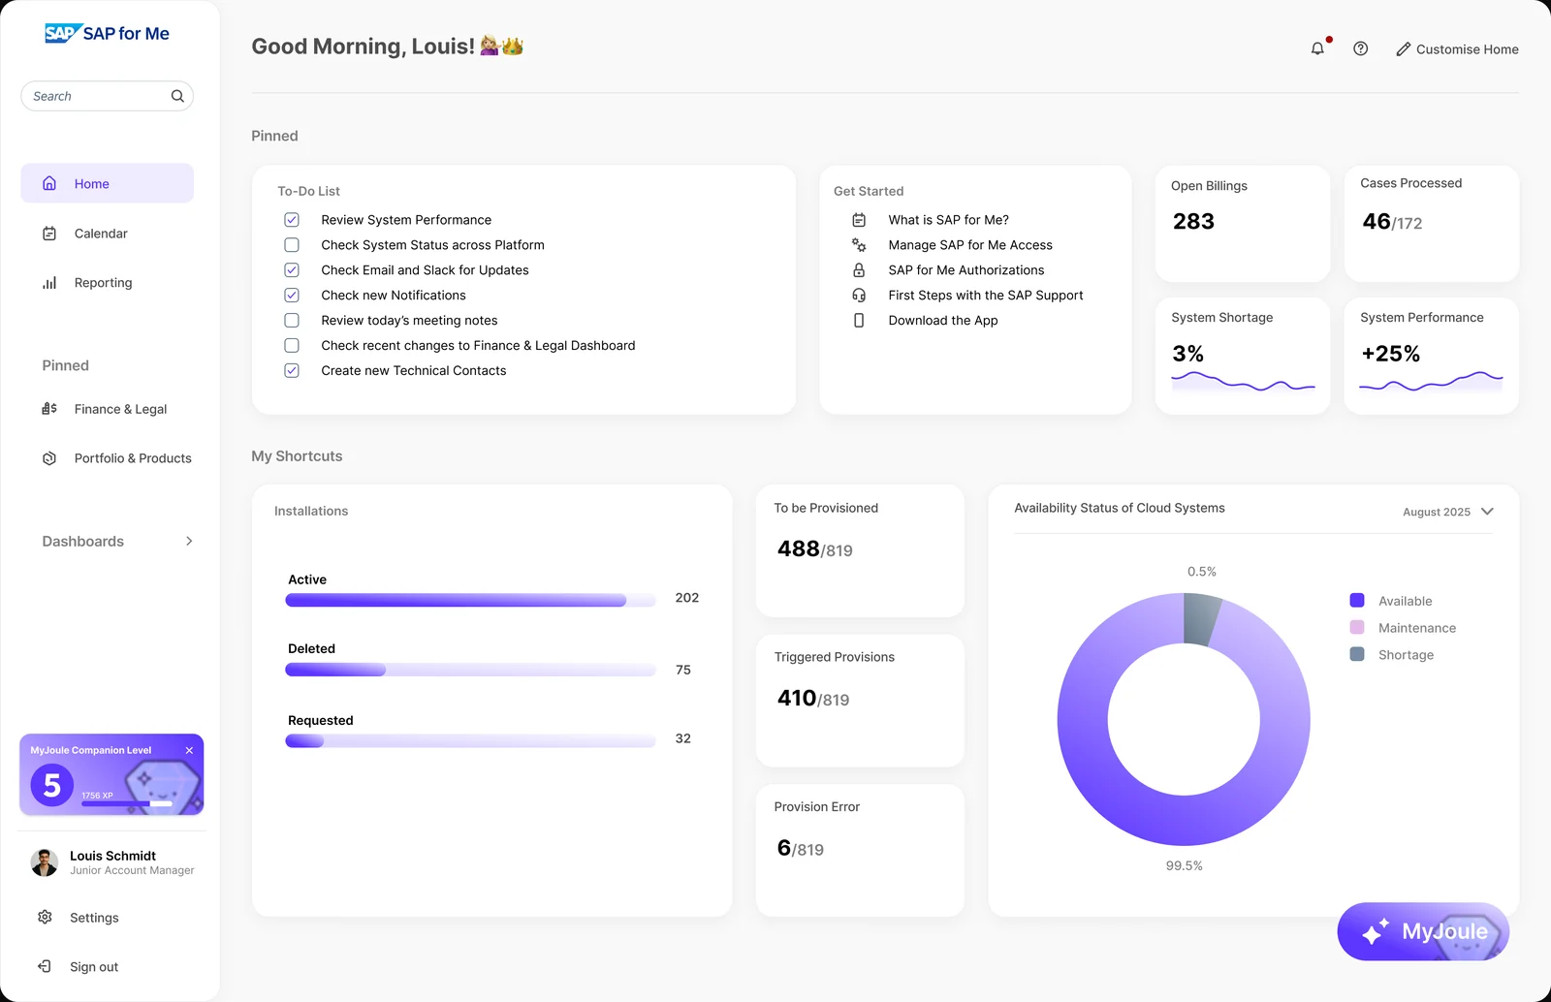Click the Active installations progress bar
This screenshot has height=1002, width=1551.
click(470, 601)
